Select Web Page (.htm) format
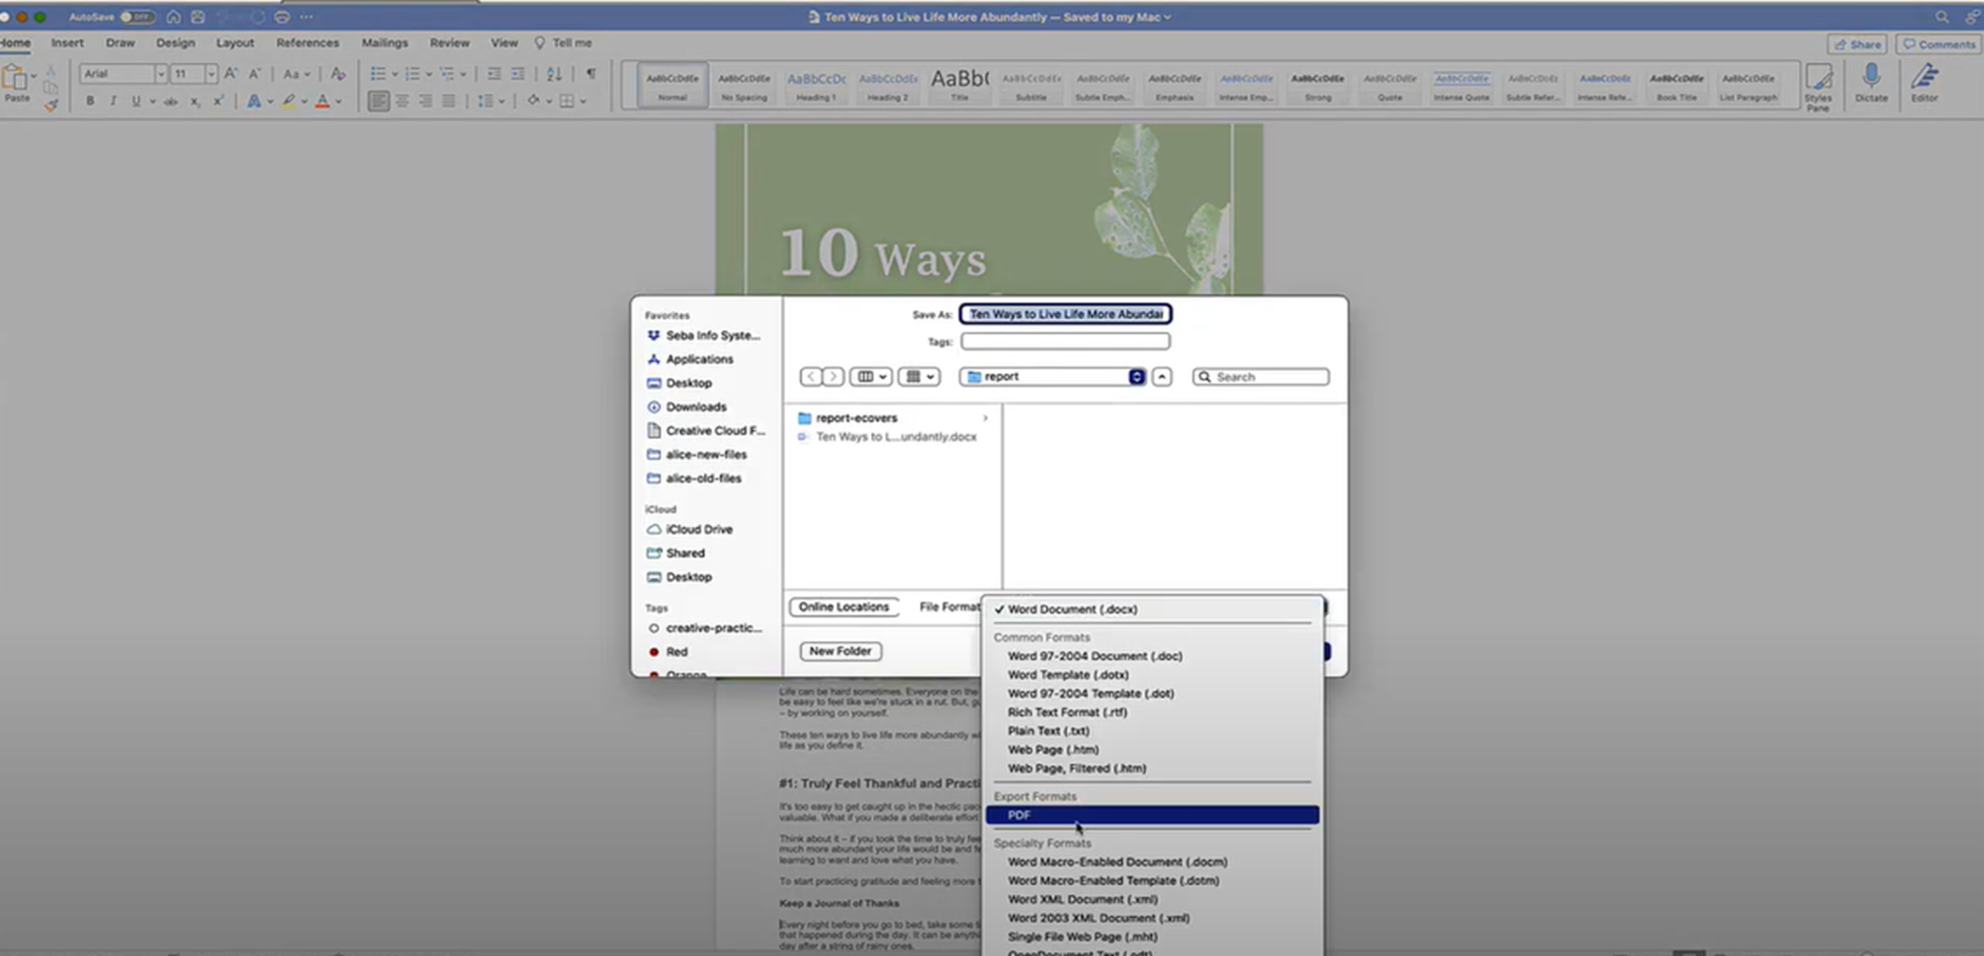 tap(1053, 750)
